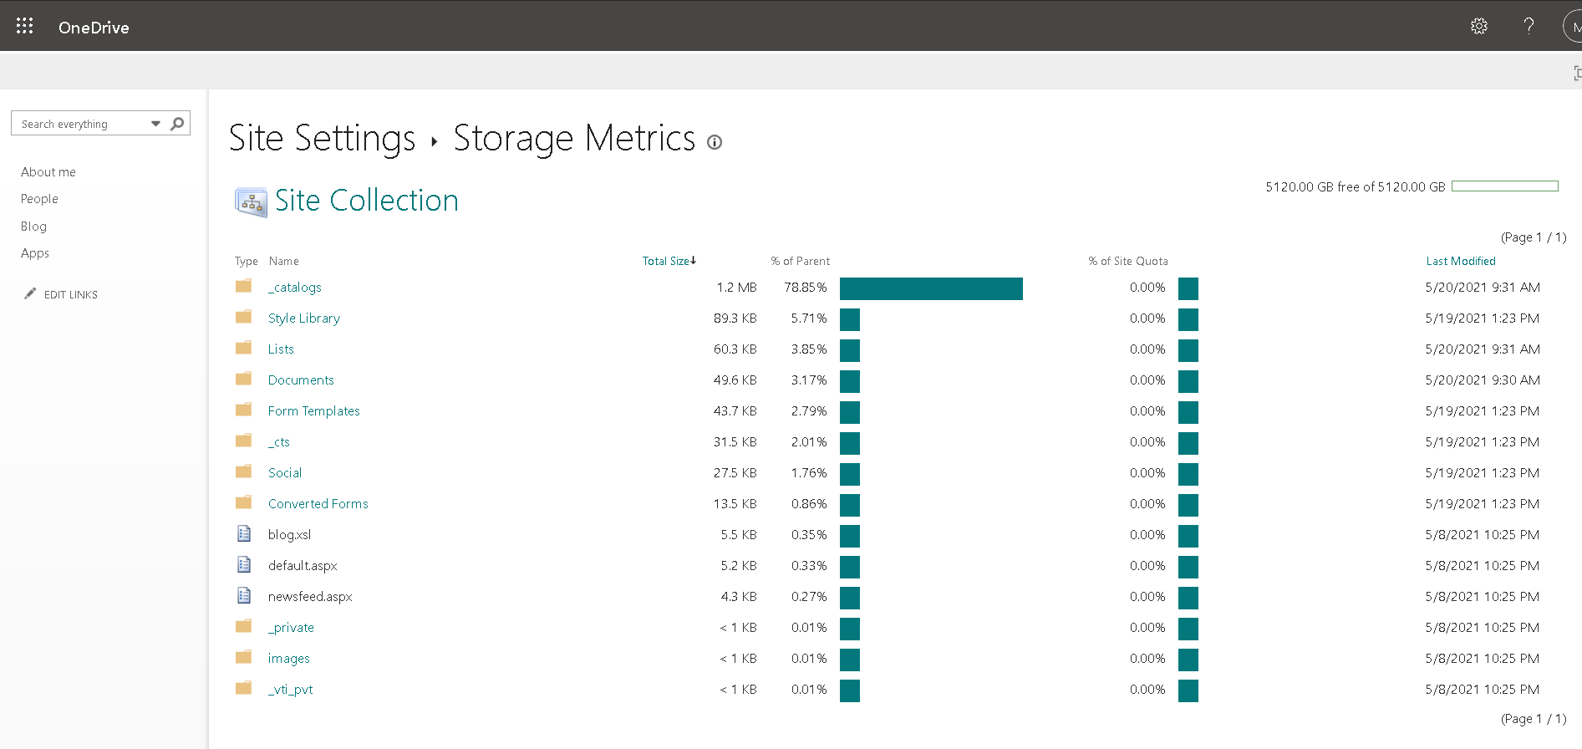
Task: Expand the search scope dropdown arrow
Action: pyautogui.click(x=155, y=124)
